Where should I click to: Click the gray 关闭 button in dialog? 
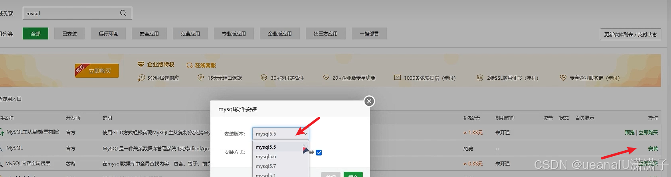pyautogui.click(x=331, y=175)
